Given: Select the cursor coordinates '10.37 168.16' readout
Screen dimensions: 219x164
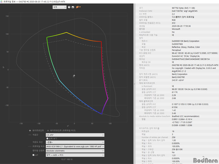Looking at the screenshot, I should (x=67, y=159).
